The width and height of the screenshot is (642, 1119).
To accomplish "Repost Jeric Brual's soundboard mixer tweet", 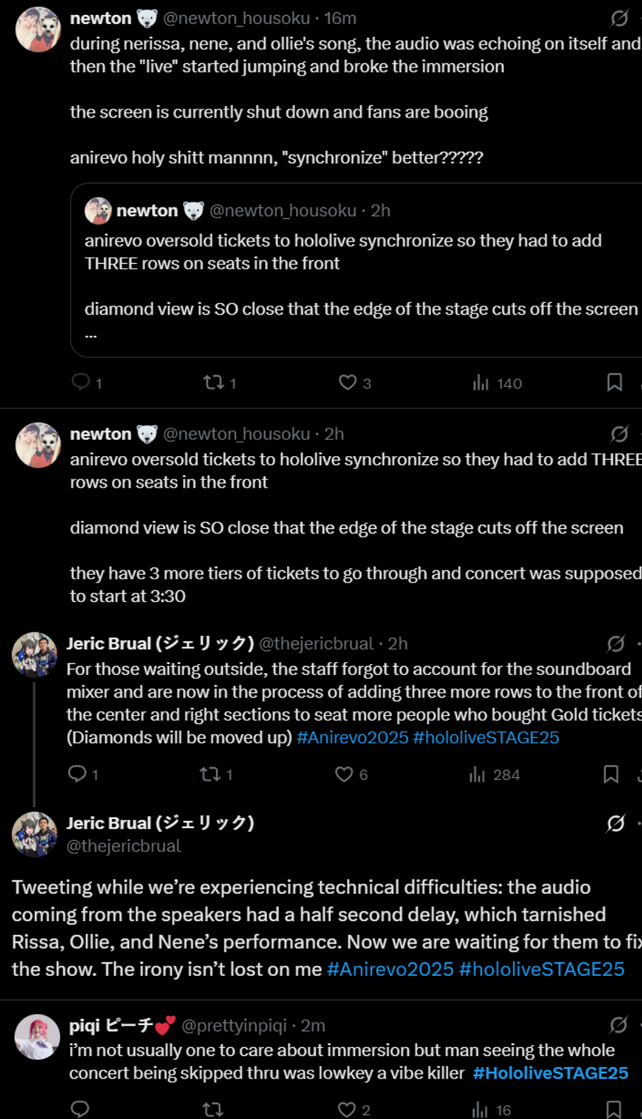I will tap(210, 774).
